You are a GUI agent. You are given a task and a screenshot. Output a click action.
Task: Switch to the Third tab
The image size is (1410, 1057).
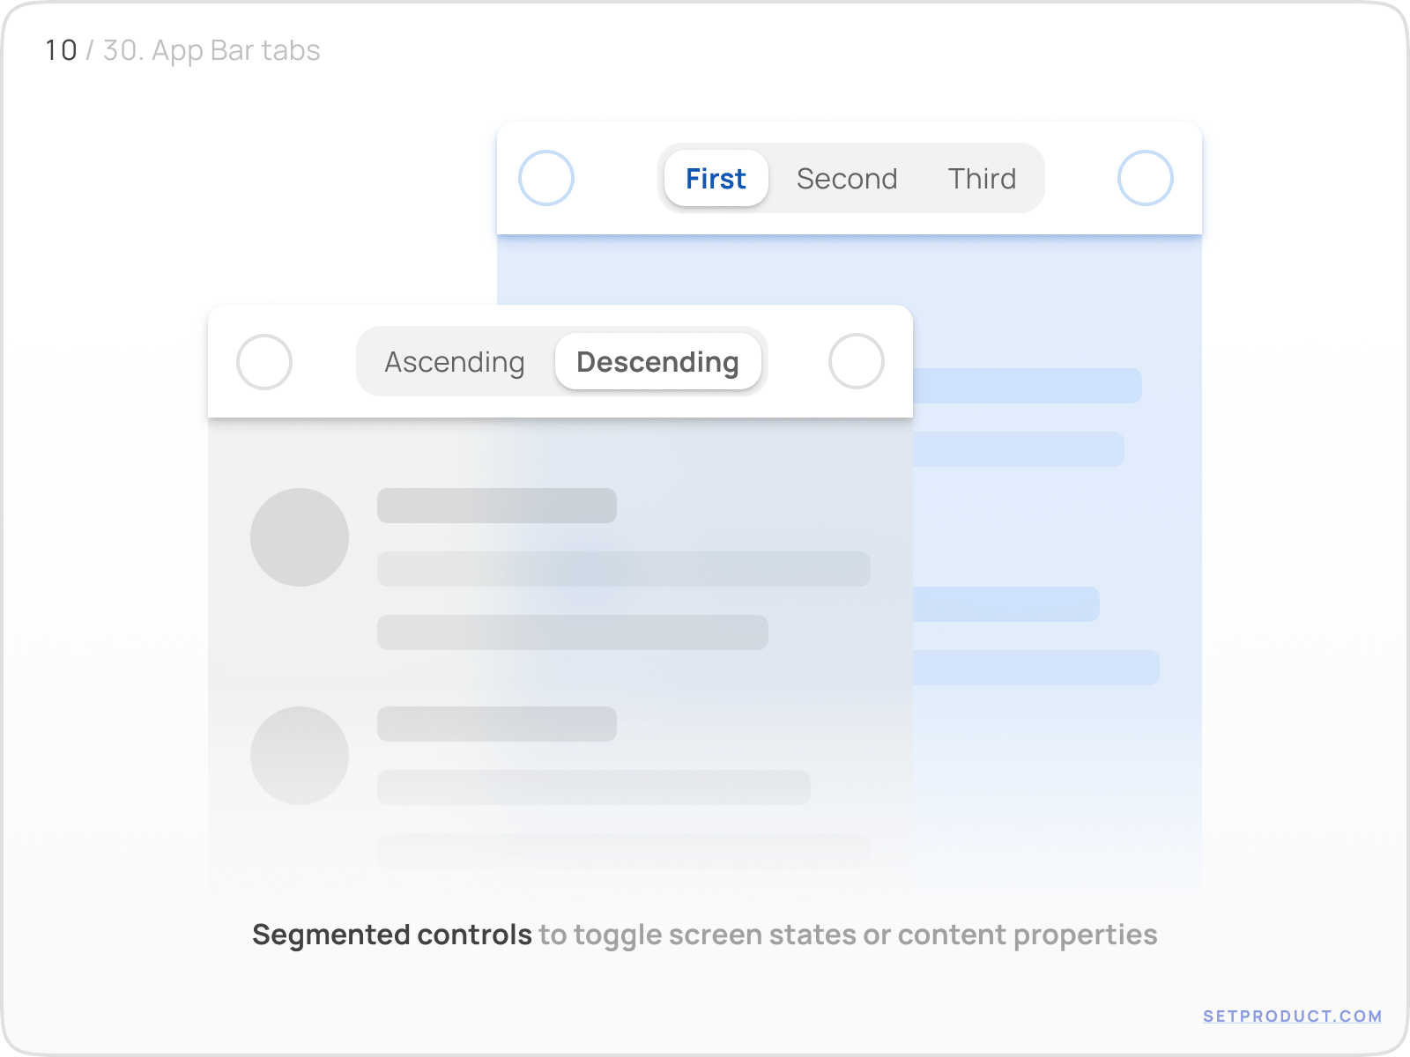pyautogui.click(x=982, y=178)
